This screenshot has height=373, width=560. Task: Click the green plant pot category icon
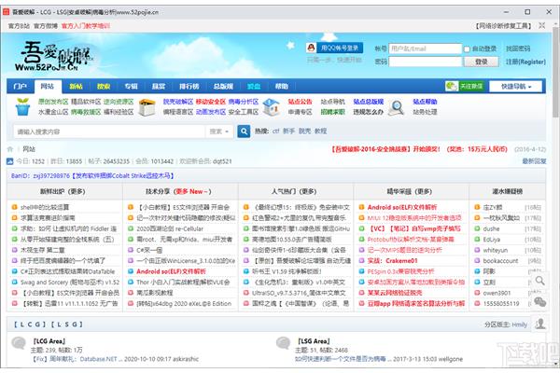(22, 106)
